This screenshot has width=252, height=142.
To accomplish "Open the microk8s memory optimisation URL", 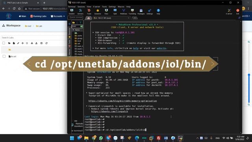I will point(122,101).
